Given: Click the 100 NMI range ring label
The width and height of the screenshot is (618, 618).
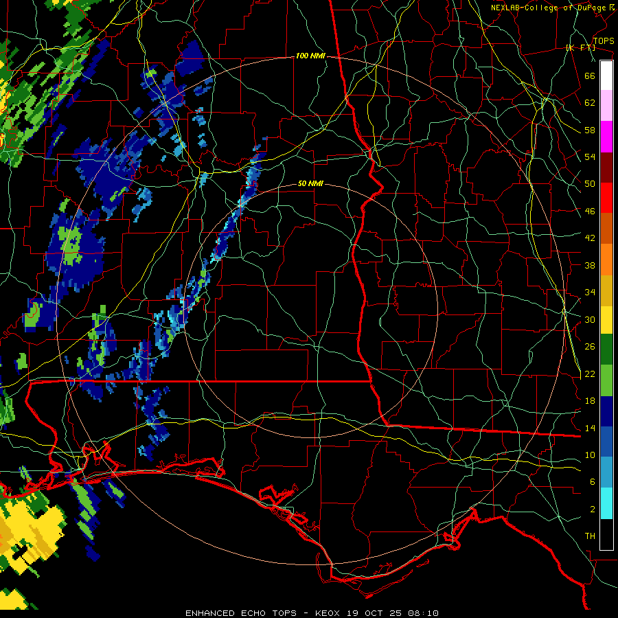Looking at the screenshot, I should (x=310, y=56).
